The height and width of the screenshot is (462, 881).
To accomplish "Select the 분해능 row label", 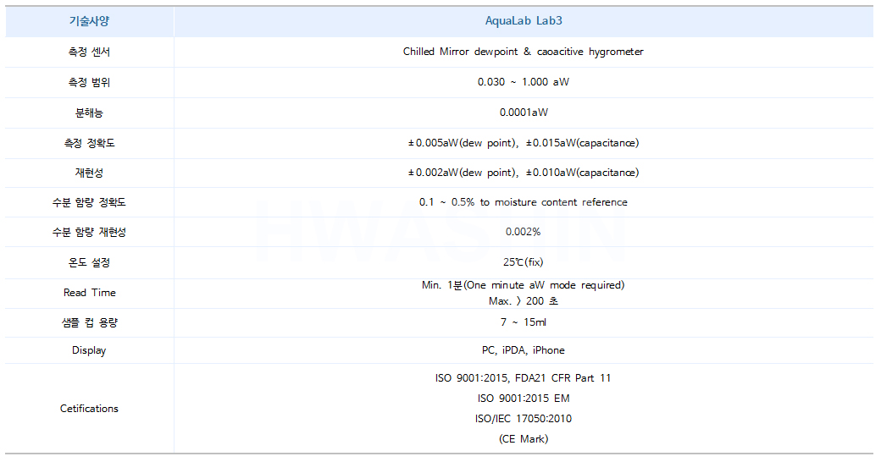I will [x=89, y=113].
